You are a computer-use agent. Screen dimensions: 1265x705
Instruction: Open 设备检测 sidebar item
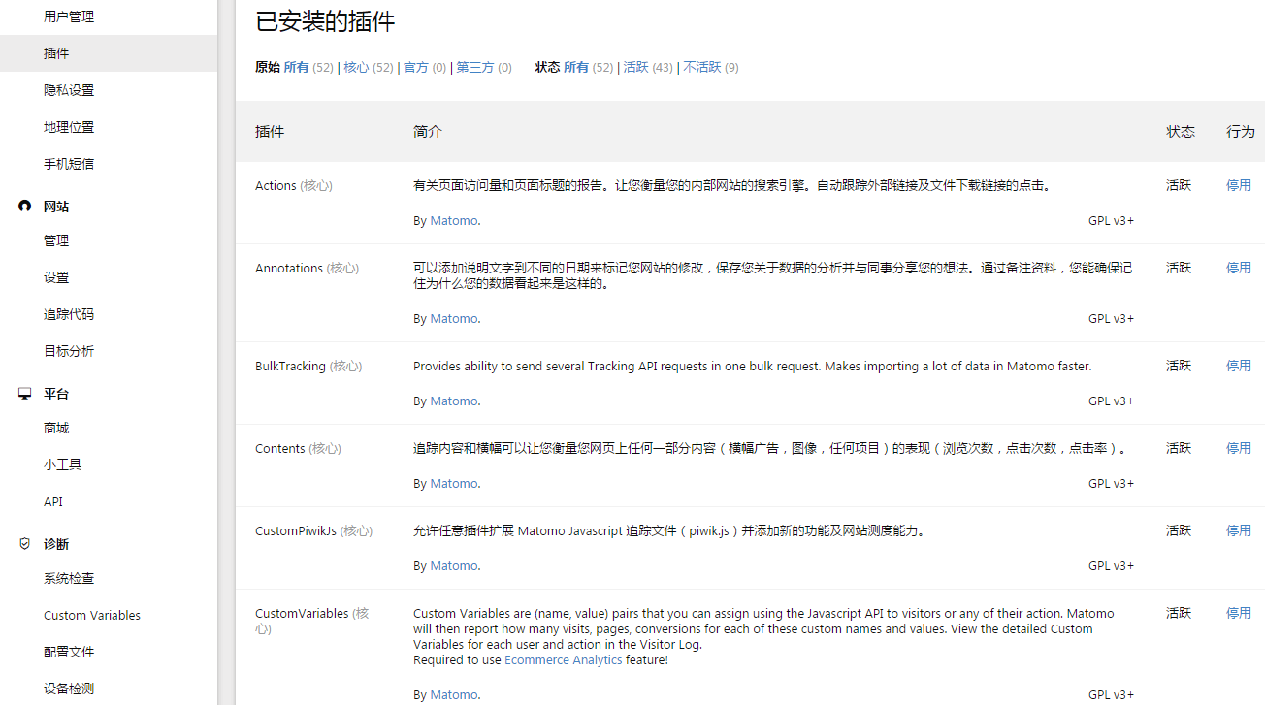pos(69,689)
